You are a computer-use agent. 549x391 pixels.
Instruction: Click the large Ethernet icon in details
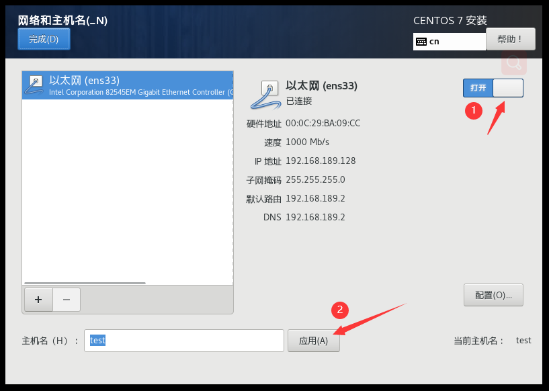click(265, 95)
